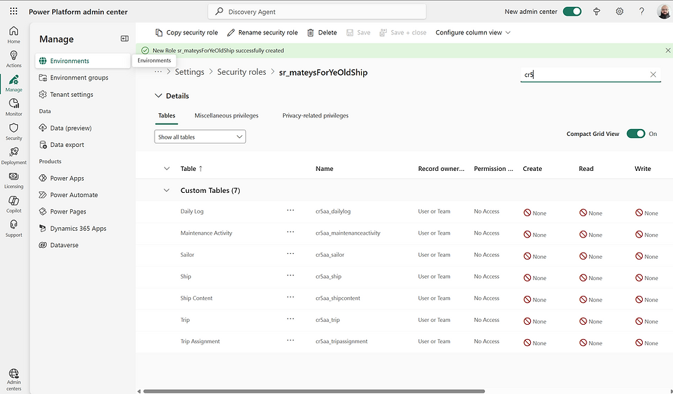Set Create privilege for Trip
The image size is (673, 394).
click(535, 321)
